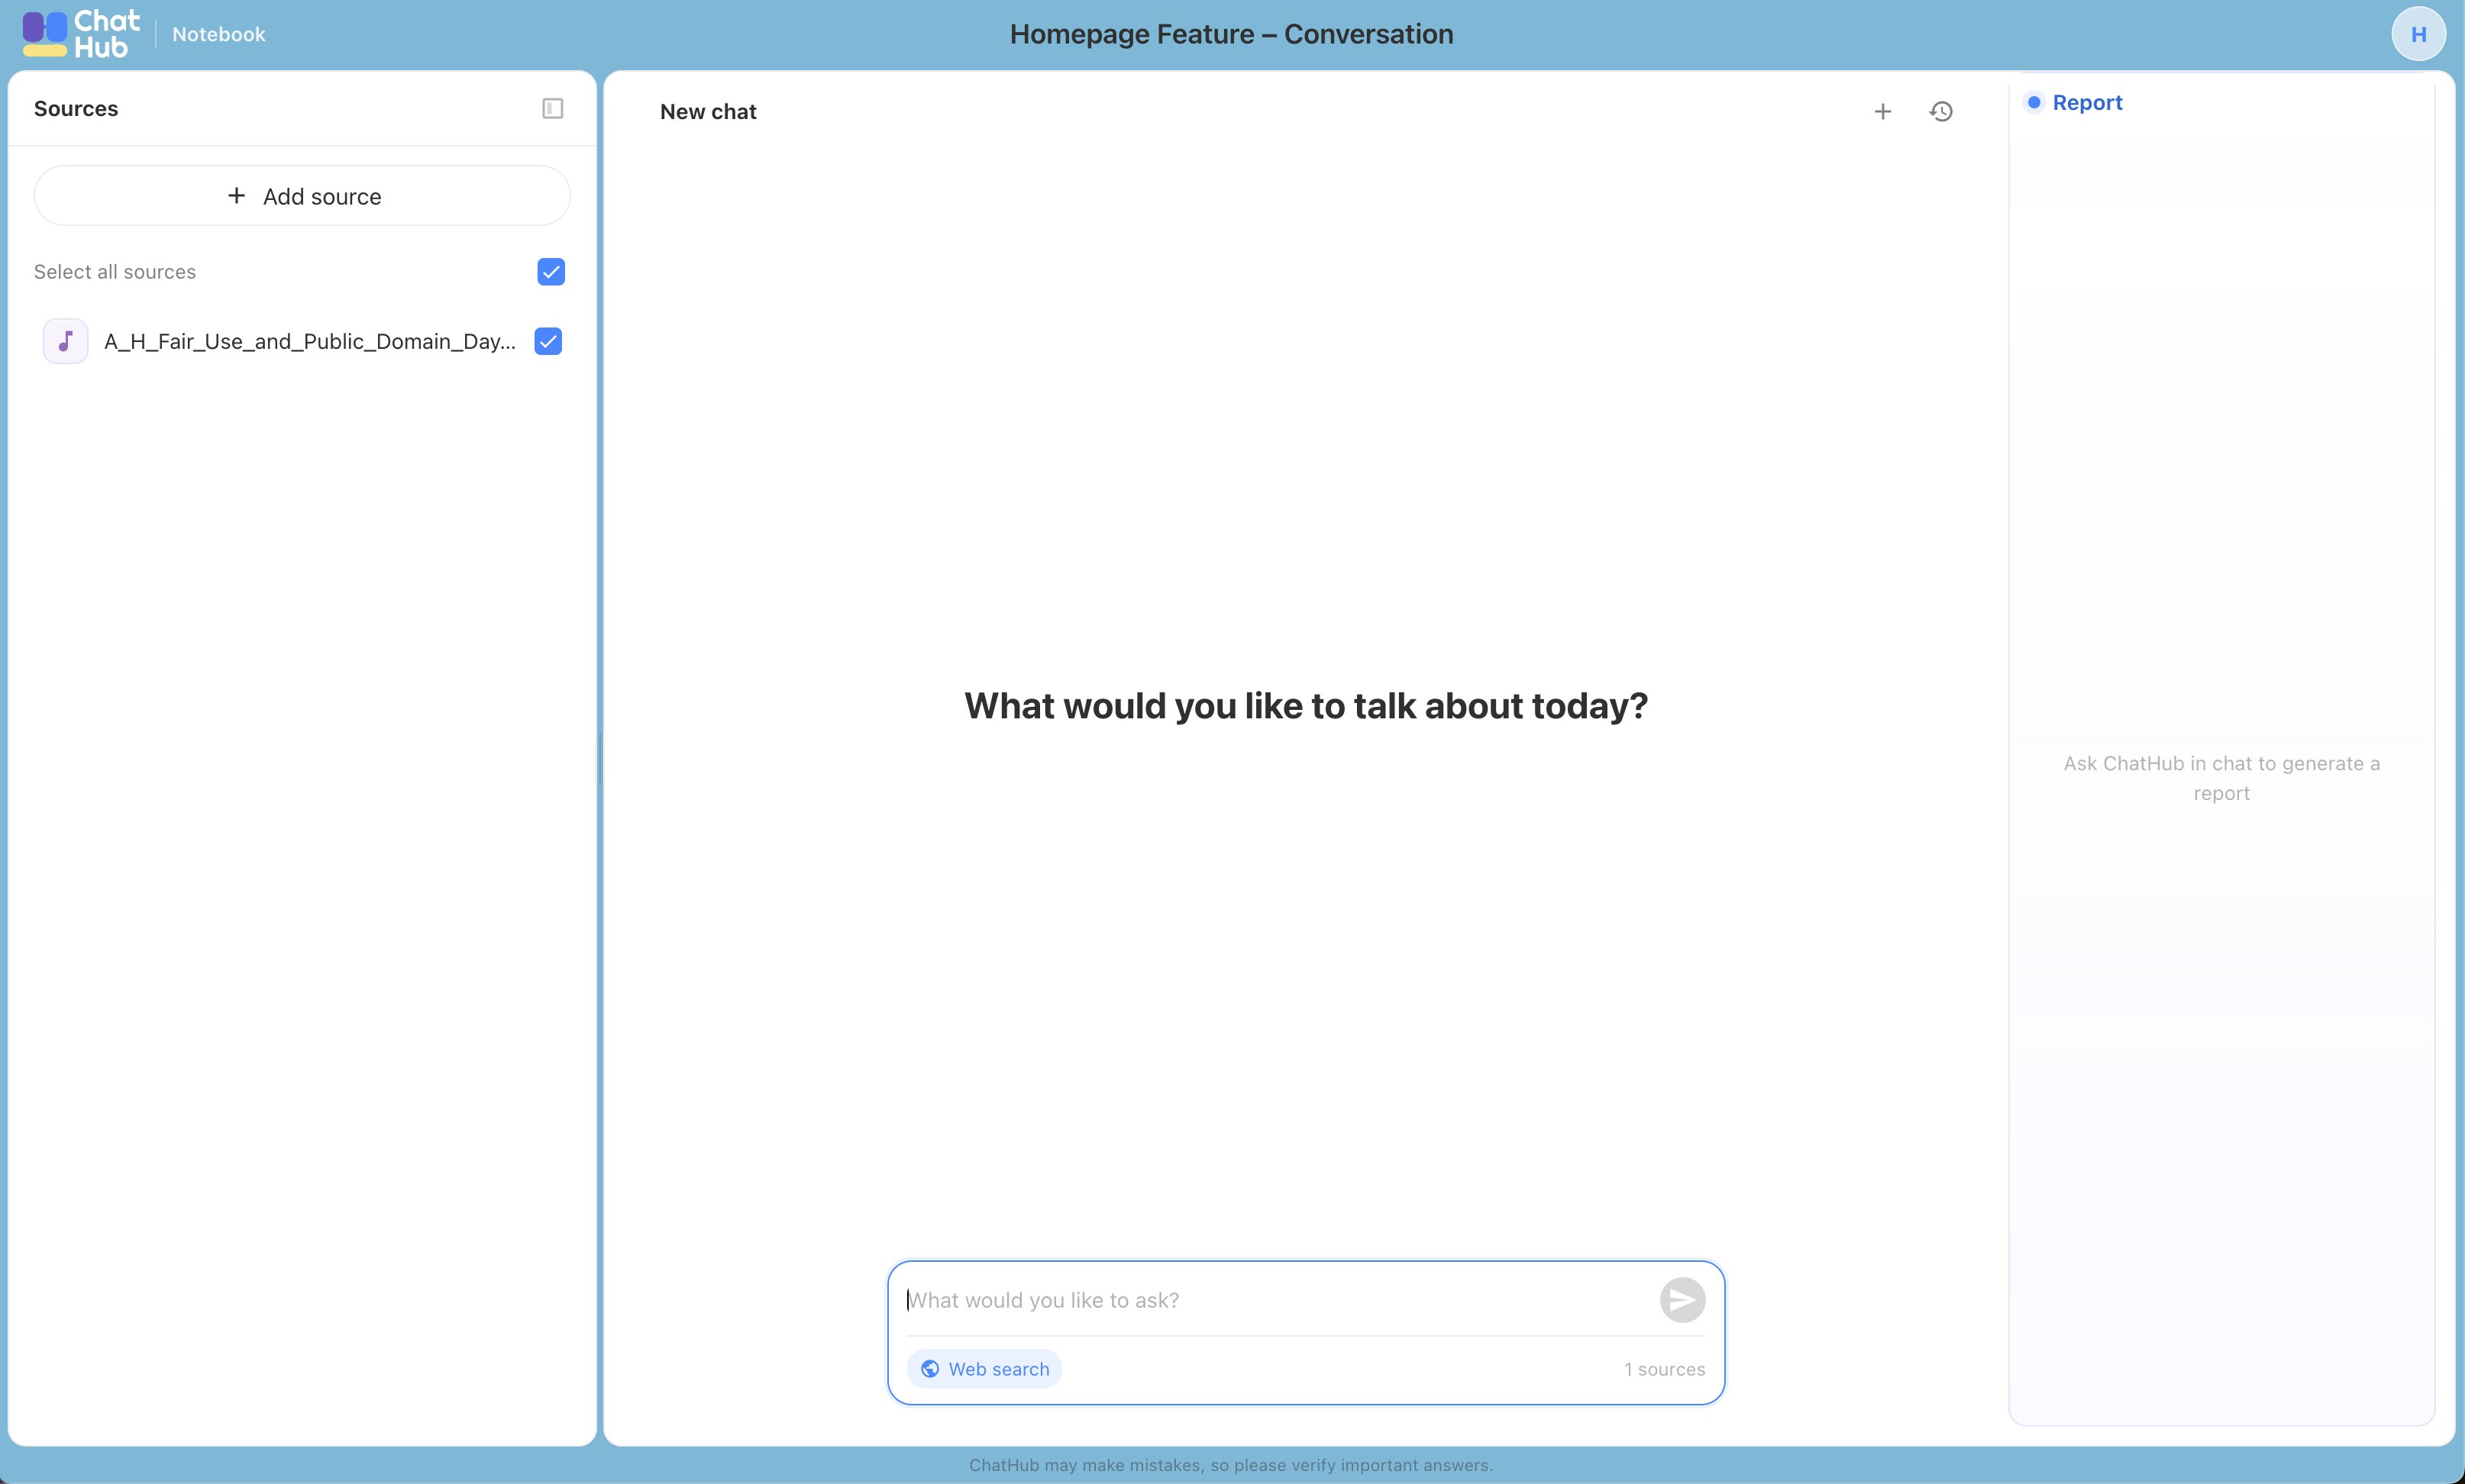Open the Notebook link in header
2465x1484 pixels.
tap(218, 34)
